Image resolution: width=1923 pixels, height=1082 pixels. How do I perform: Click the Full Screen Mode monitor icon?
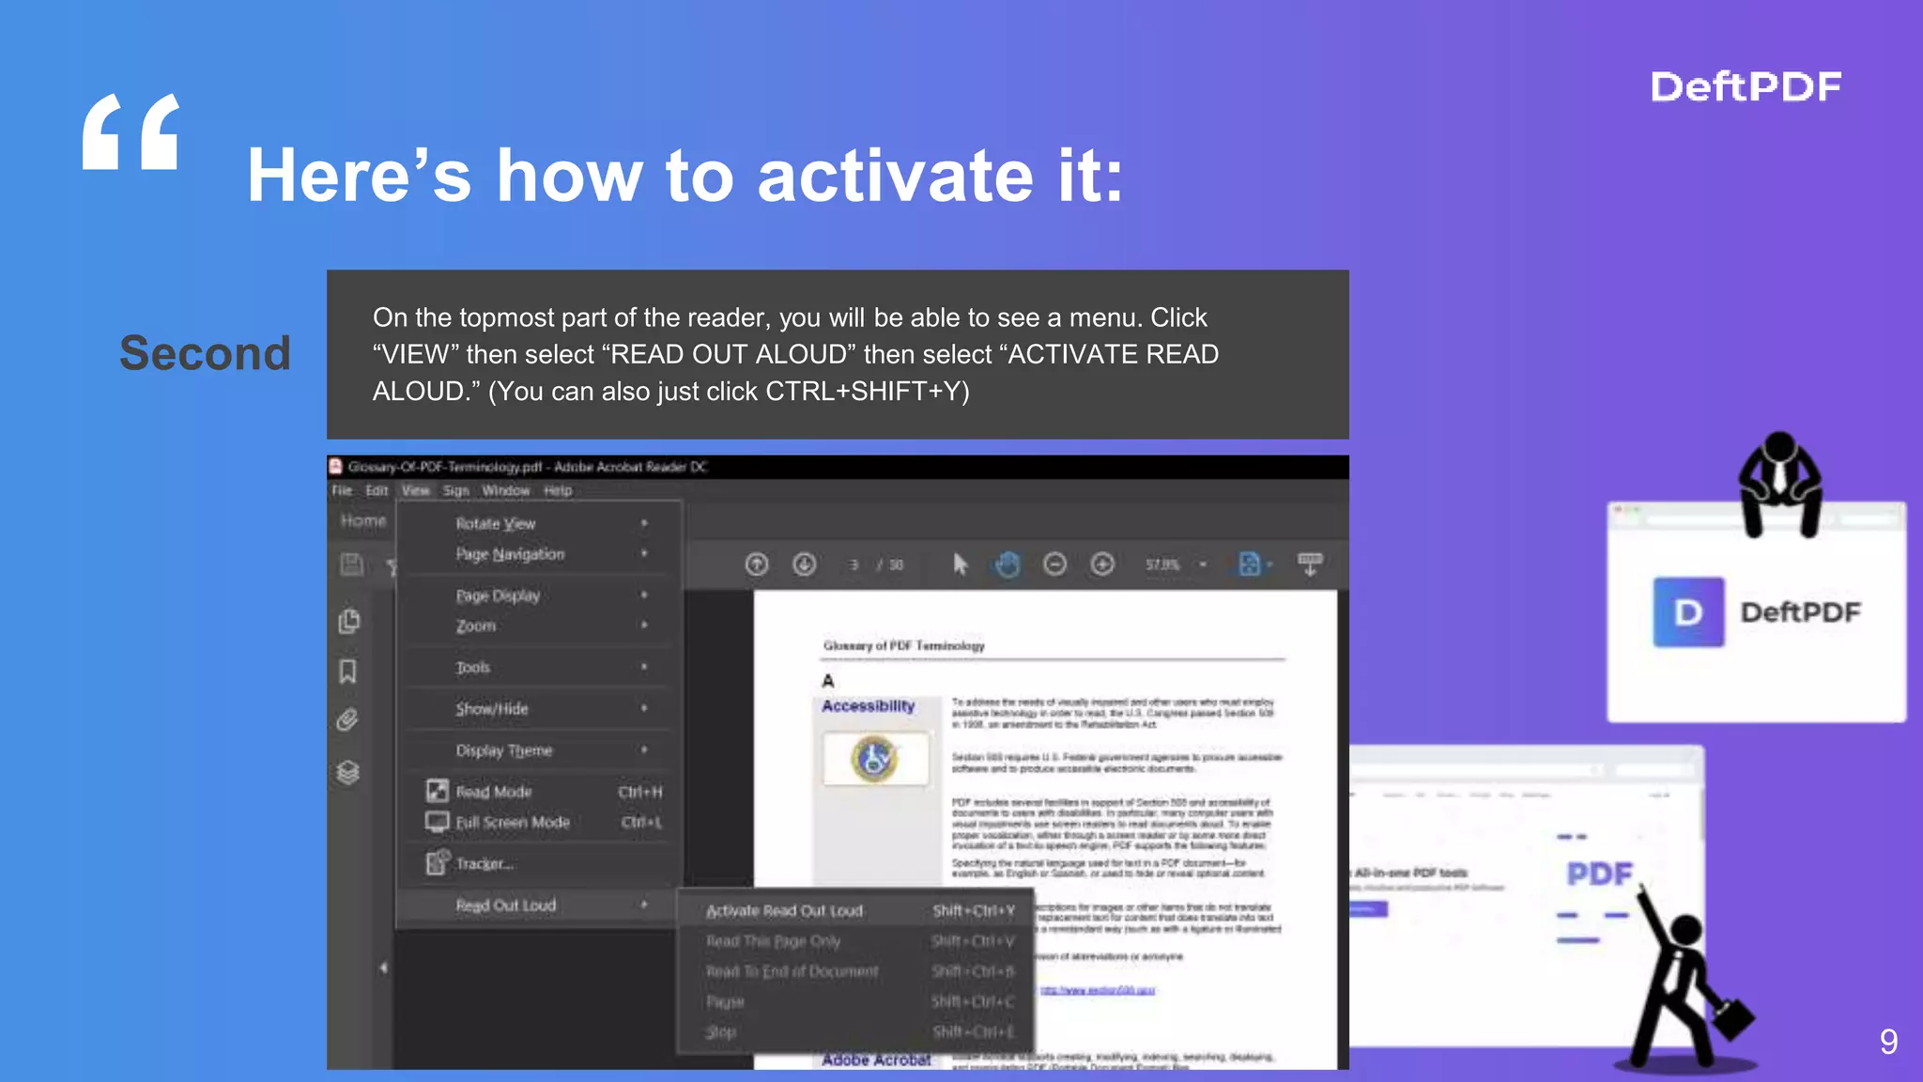(437, 822)
